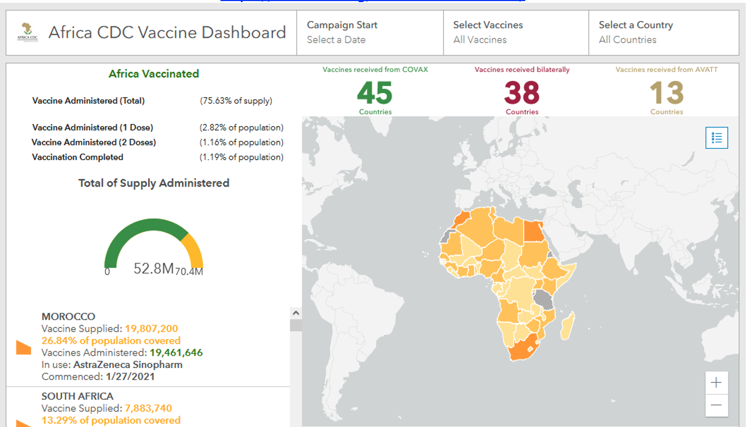The width and height of the screenshot is (750, 427).
Task: Click the South Africa orange marker icon
Action: (23, 423)
